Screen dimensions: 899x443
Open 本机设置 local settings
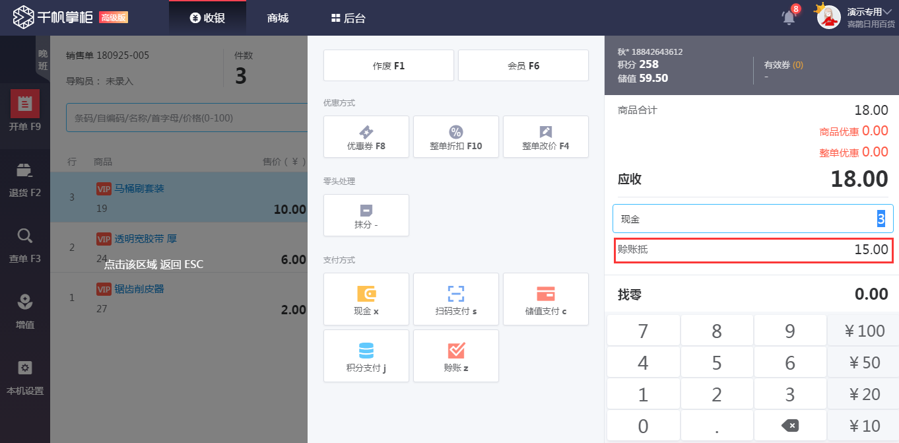pyautogui.click(x=25, y=376)
